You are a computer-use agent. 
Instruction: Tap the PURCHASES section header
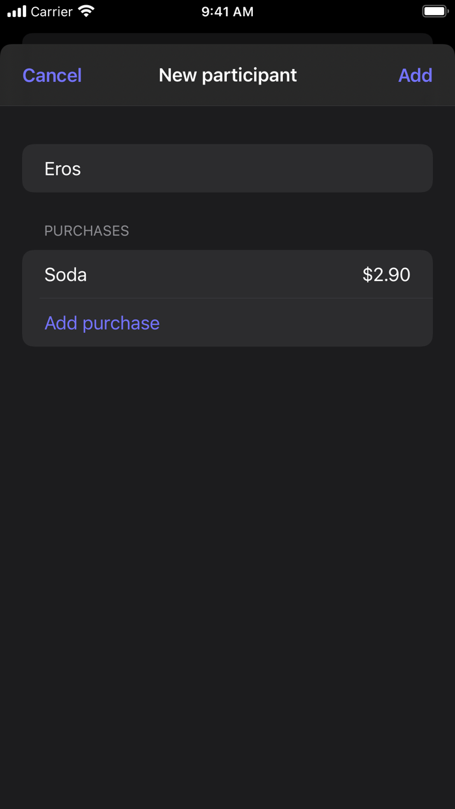86,231
